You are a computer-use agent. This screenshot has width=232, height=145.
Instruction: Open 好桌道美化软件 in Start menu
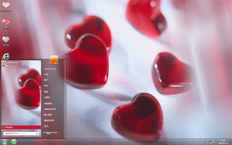click(11, 62)
